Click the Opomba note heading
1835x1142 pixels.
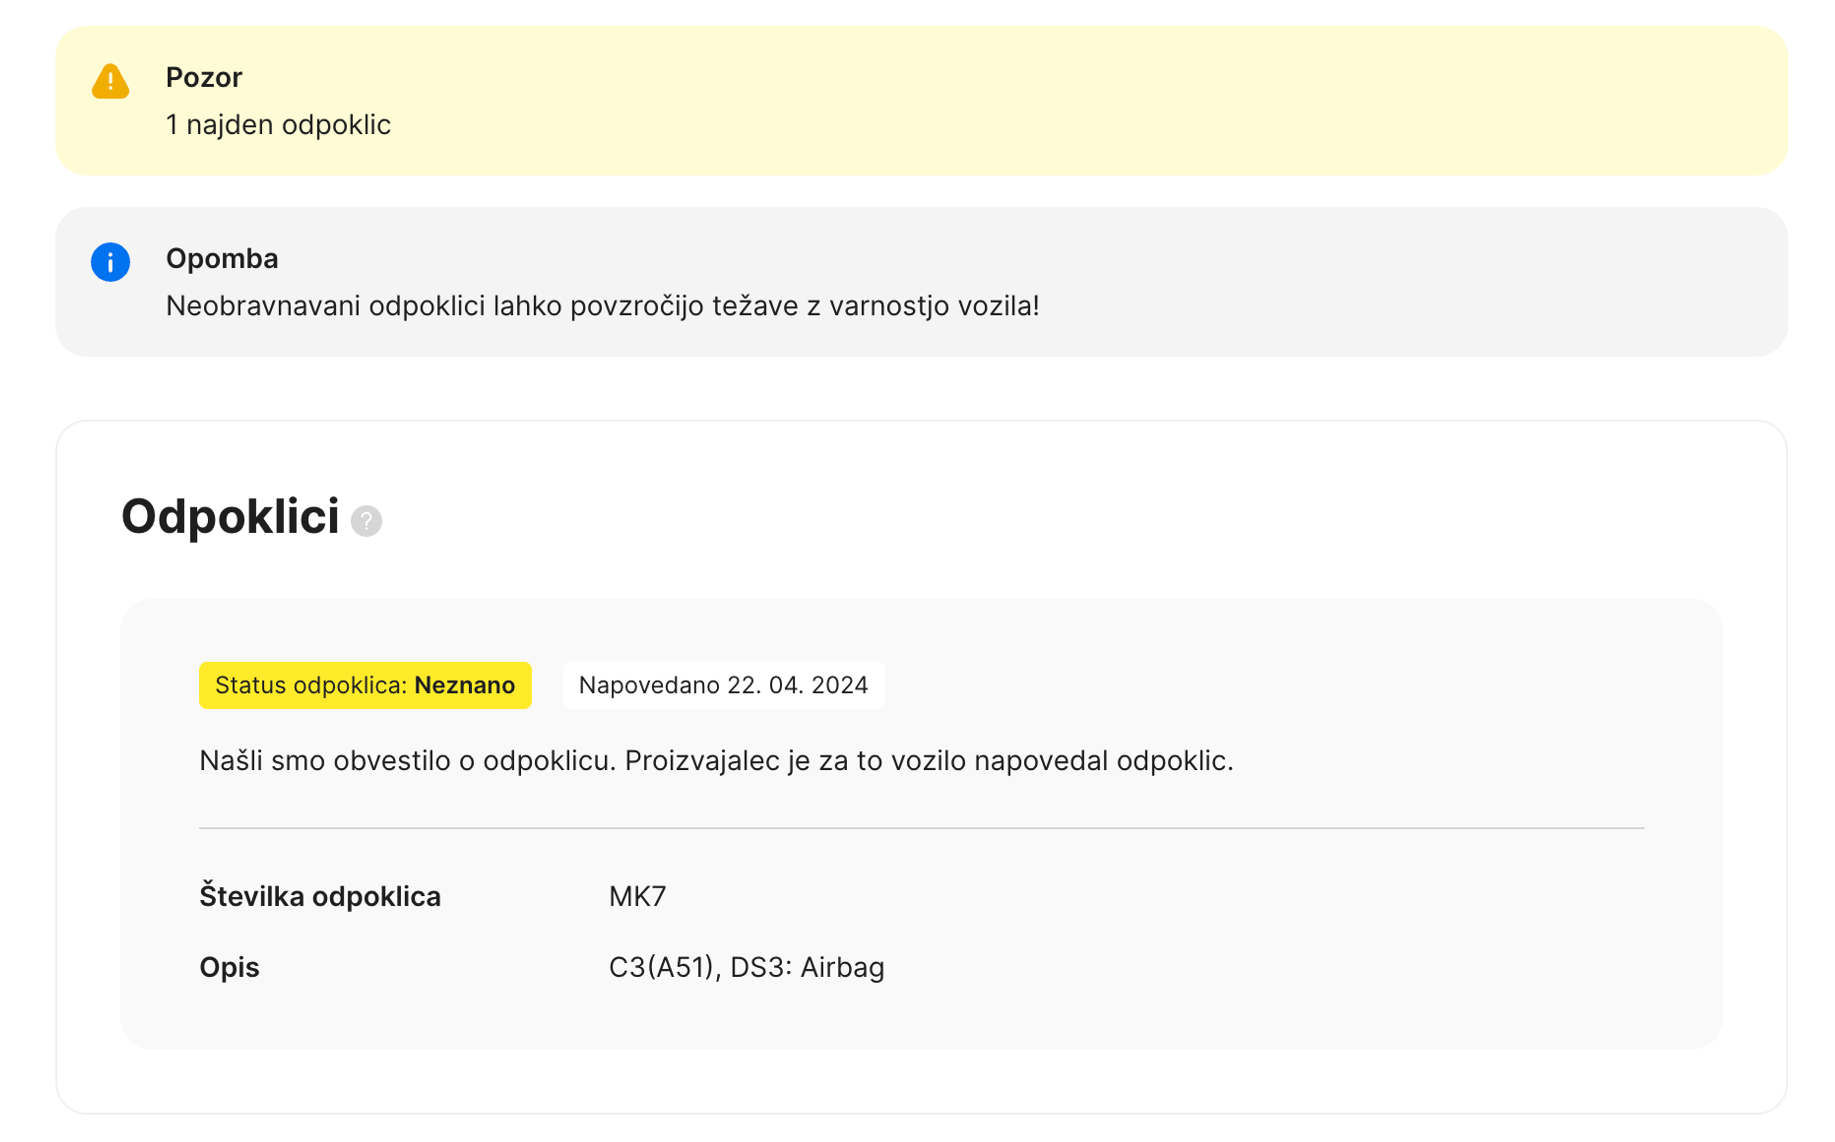[222, 259]
